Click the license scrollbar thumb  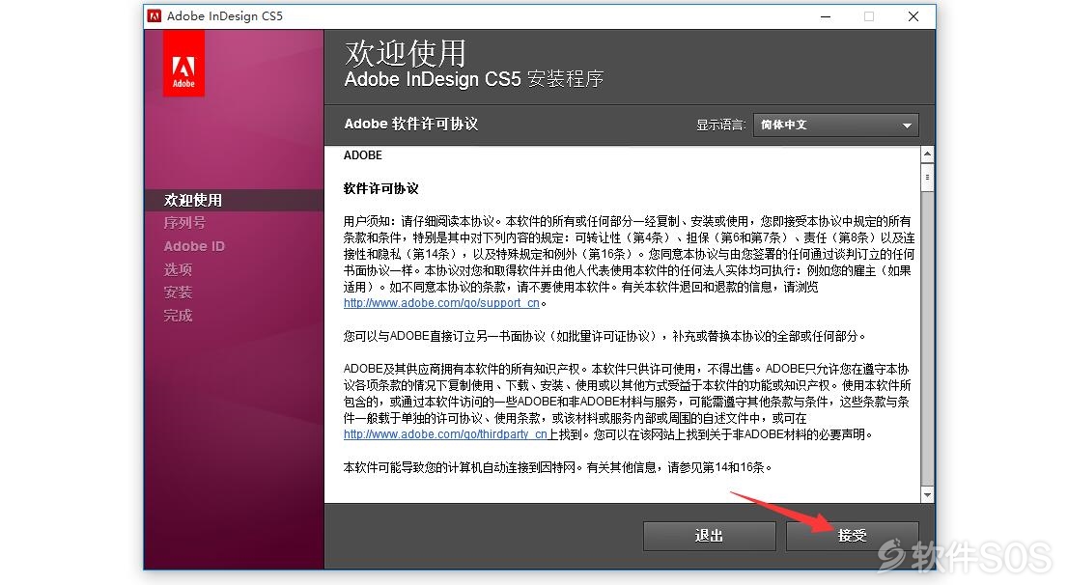coord(927,178)
